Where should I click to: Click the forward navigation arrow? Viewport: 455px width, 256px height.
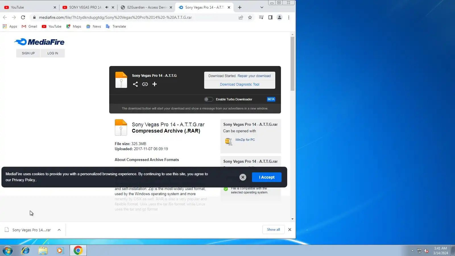[x=14, y=17]
